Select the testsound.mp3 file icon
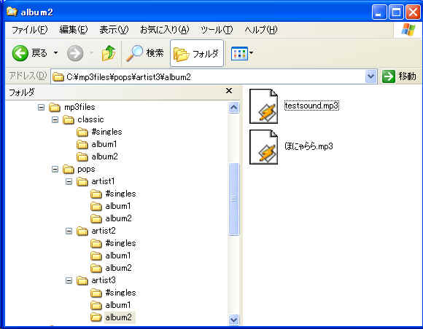The width and height of the screenshot is (423, 329). [263, 106]
